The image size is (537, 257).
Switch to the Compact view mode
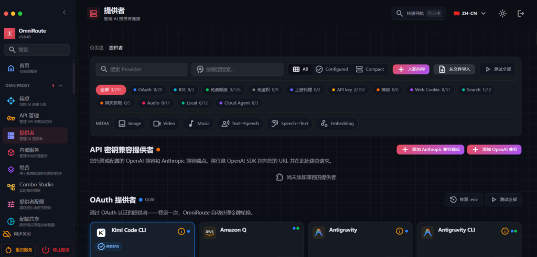click(370, 69)
